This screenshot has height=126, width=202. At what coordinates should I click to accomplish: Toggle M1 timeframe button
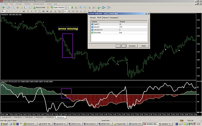tap(65, 11)
